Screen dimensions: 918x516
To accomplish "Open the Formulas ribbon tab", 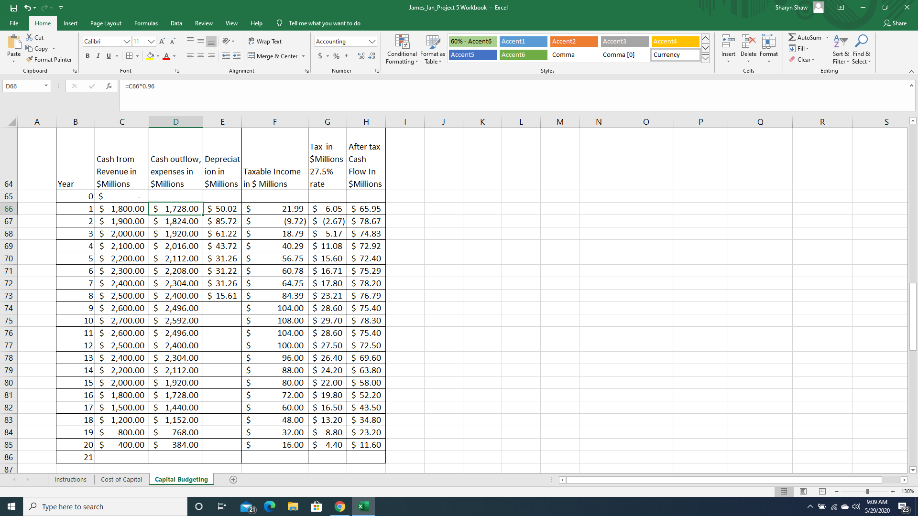I will point(146,23).
